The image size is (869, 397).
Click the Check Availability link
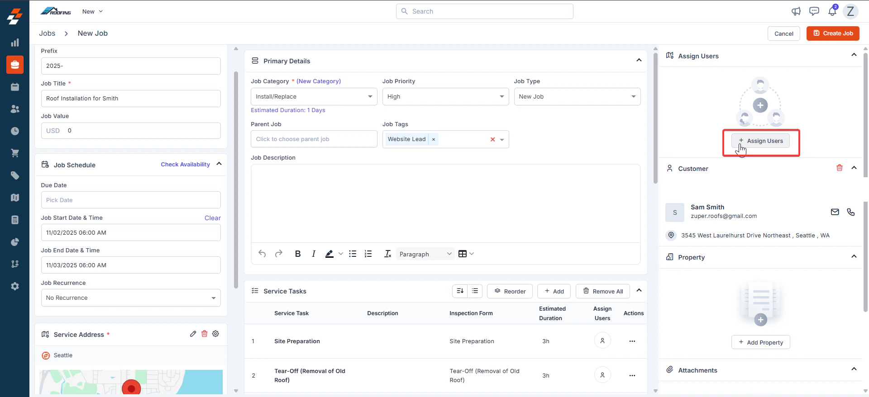pyautogui.click(x=185, y=165)
